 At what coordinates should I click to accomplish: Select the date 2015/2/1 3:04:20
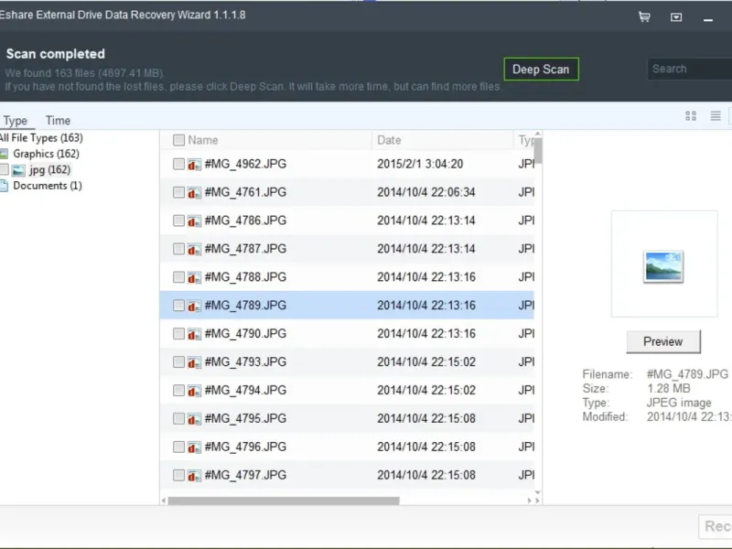(420, 164)
